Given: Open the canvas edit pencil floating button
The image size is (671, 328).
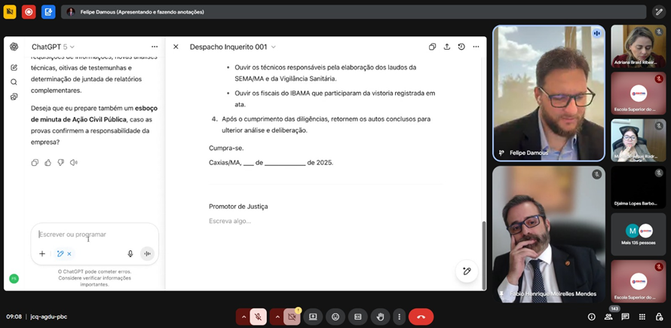Looking at the screenshot, I should [467, 271].
